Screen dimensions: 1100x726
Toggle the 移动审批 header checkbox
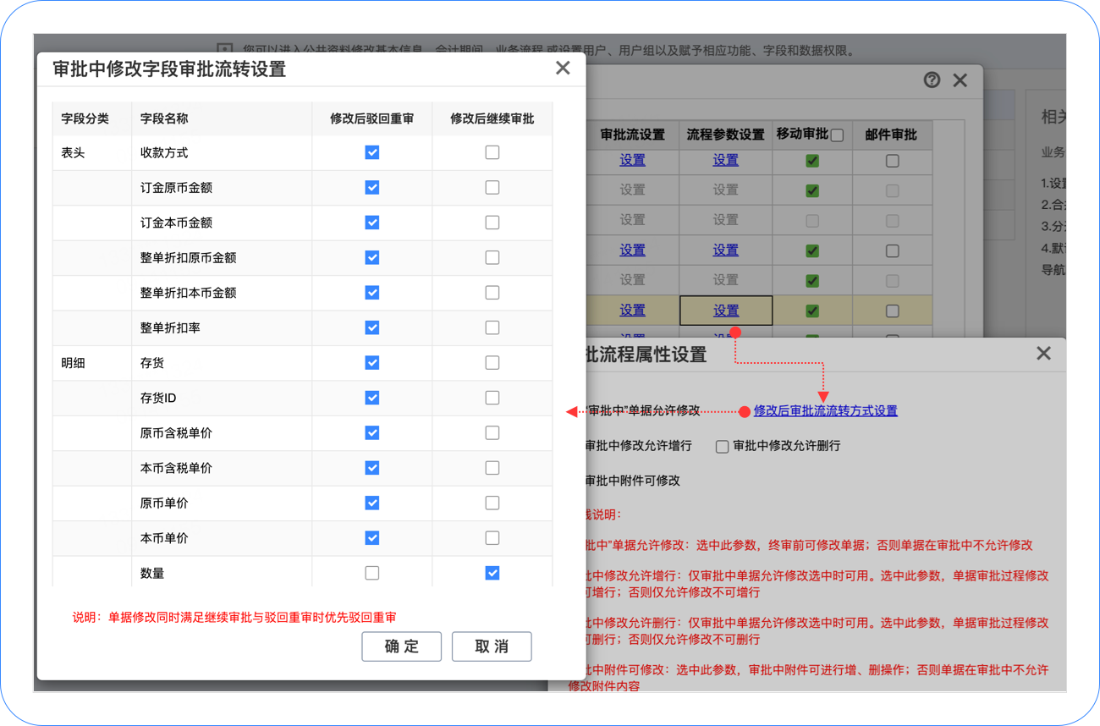837,135
